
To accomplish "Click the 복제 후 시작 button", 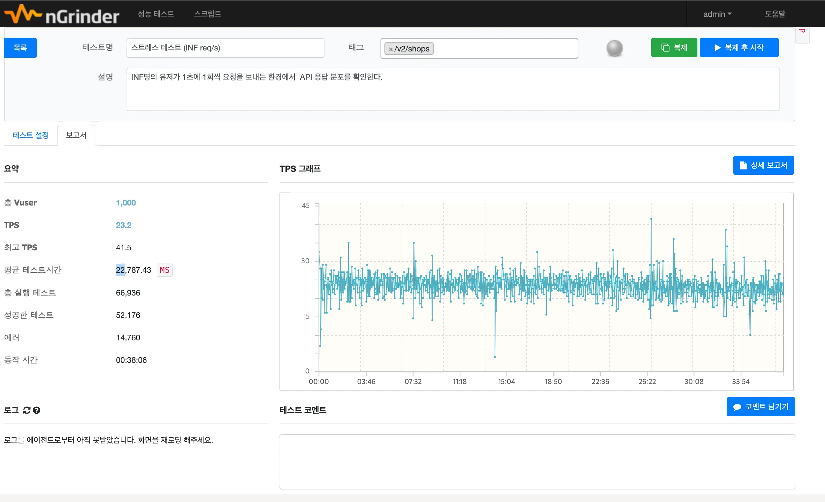I will 739,47.
